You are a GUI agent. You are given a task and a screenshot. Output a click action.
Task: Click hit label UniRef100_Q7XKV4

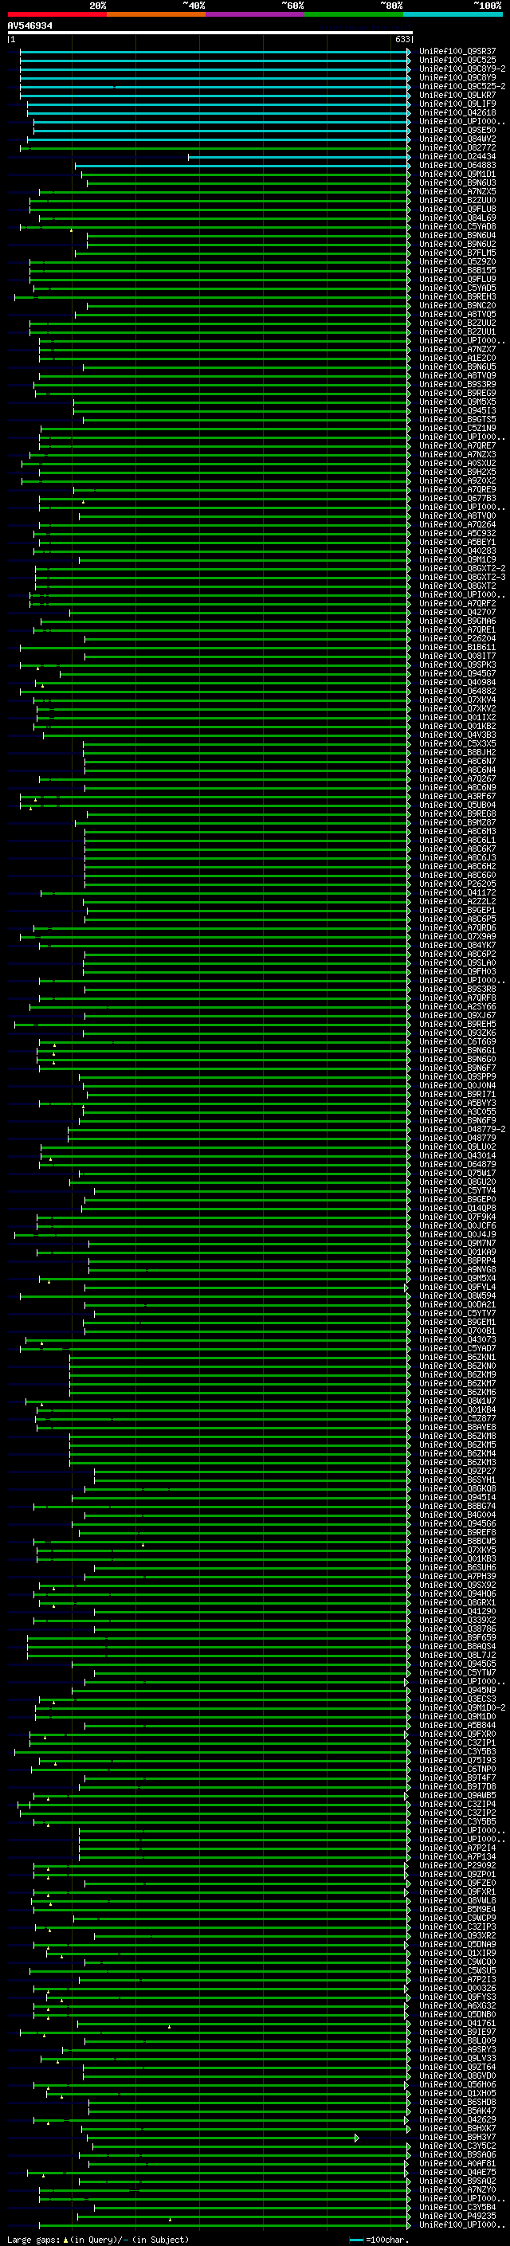tap(457, 700)
